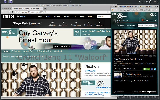
Task: Open Stations in the iPlayer Radio bar
Action: point(52,24)
